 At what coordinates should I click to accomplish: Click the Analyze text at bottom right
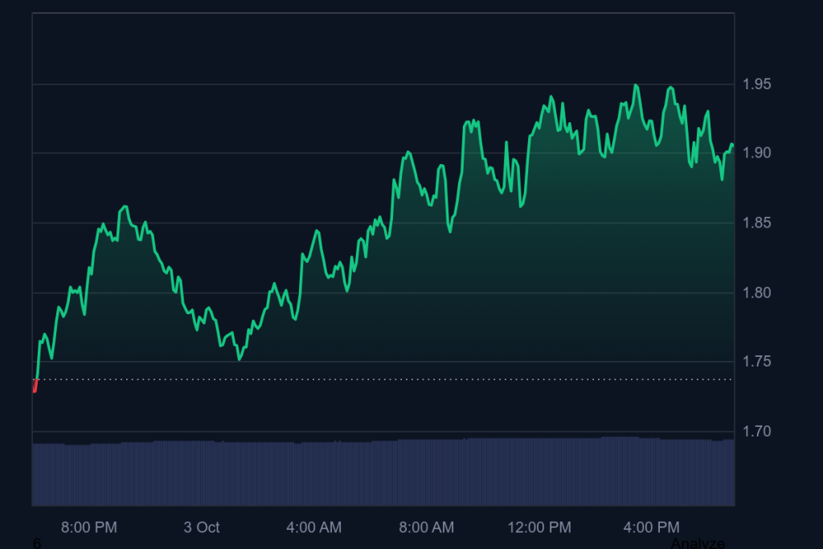point(697,544)
